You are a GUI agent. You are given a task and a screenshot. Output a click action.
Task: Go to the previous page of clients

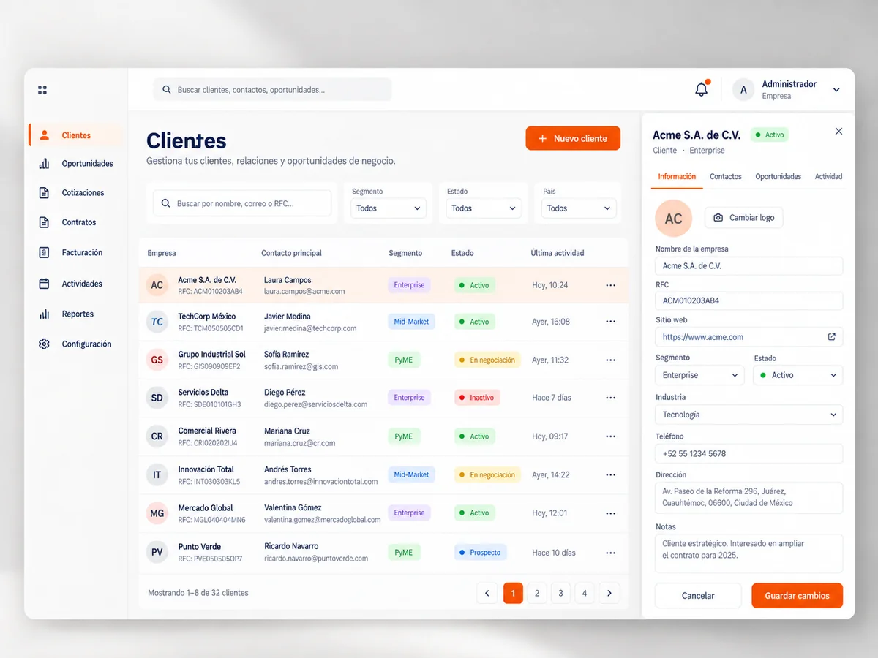(x=487, y=593)
